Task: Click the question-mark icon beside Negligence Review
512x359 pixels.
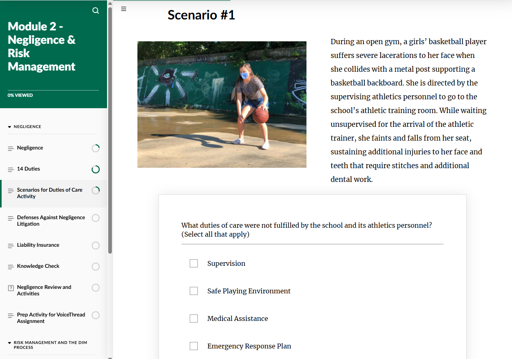Action: click(x=10, y=287)
